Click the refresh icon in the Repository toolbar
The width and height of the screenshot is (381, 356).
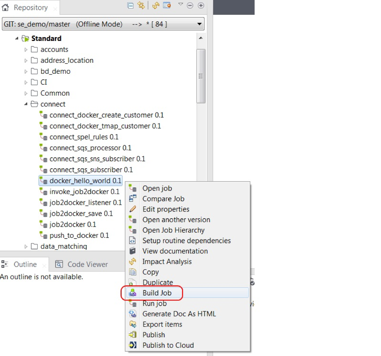coord(155,5)
